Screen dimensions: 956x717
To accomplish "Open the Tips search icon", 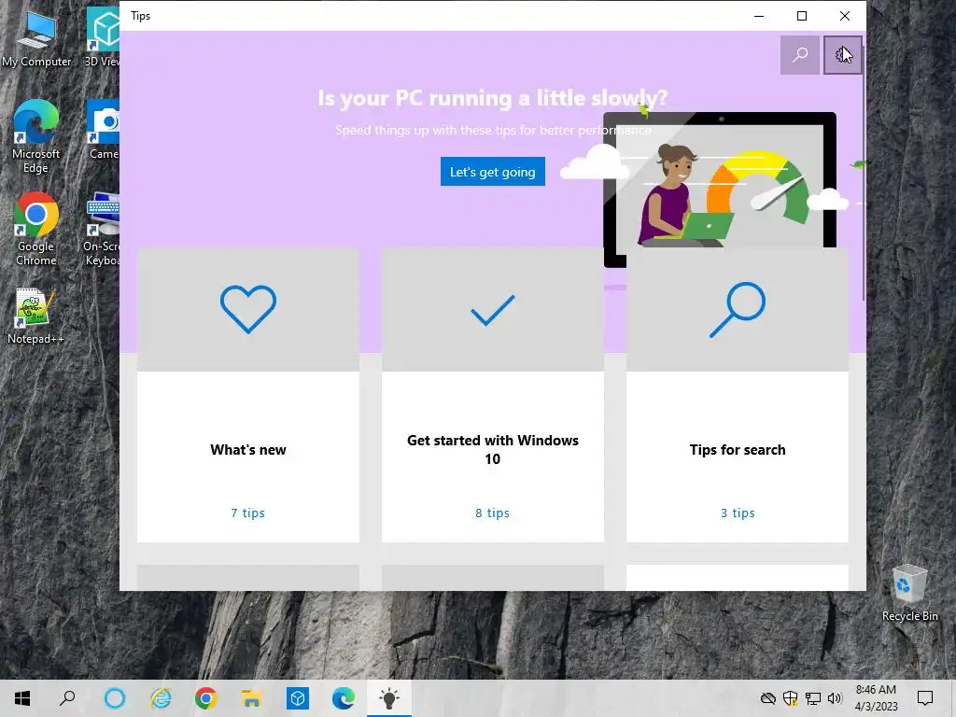I will pyautogui.click(x=799, y=55).
